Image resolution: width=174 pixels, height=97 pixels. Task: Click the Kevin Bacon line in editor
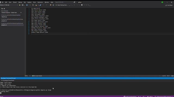pos(39,10)
